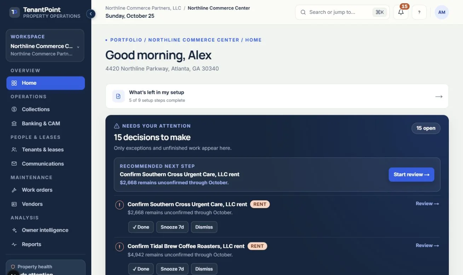Open the Home page in sidebar
Viewport: 463px width, 275px height.
[x=46, y=83]
